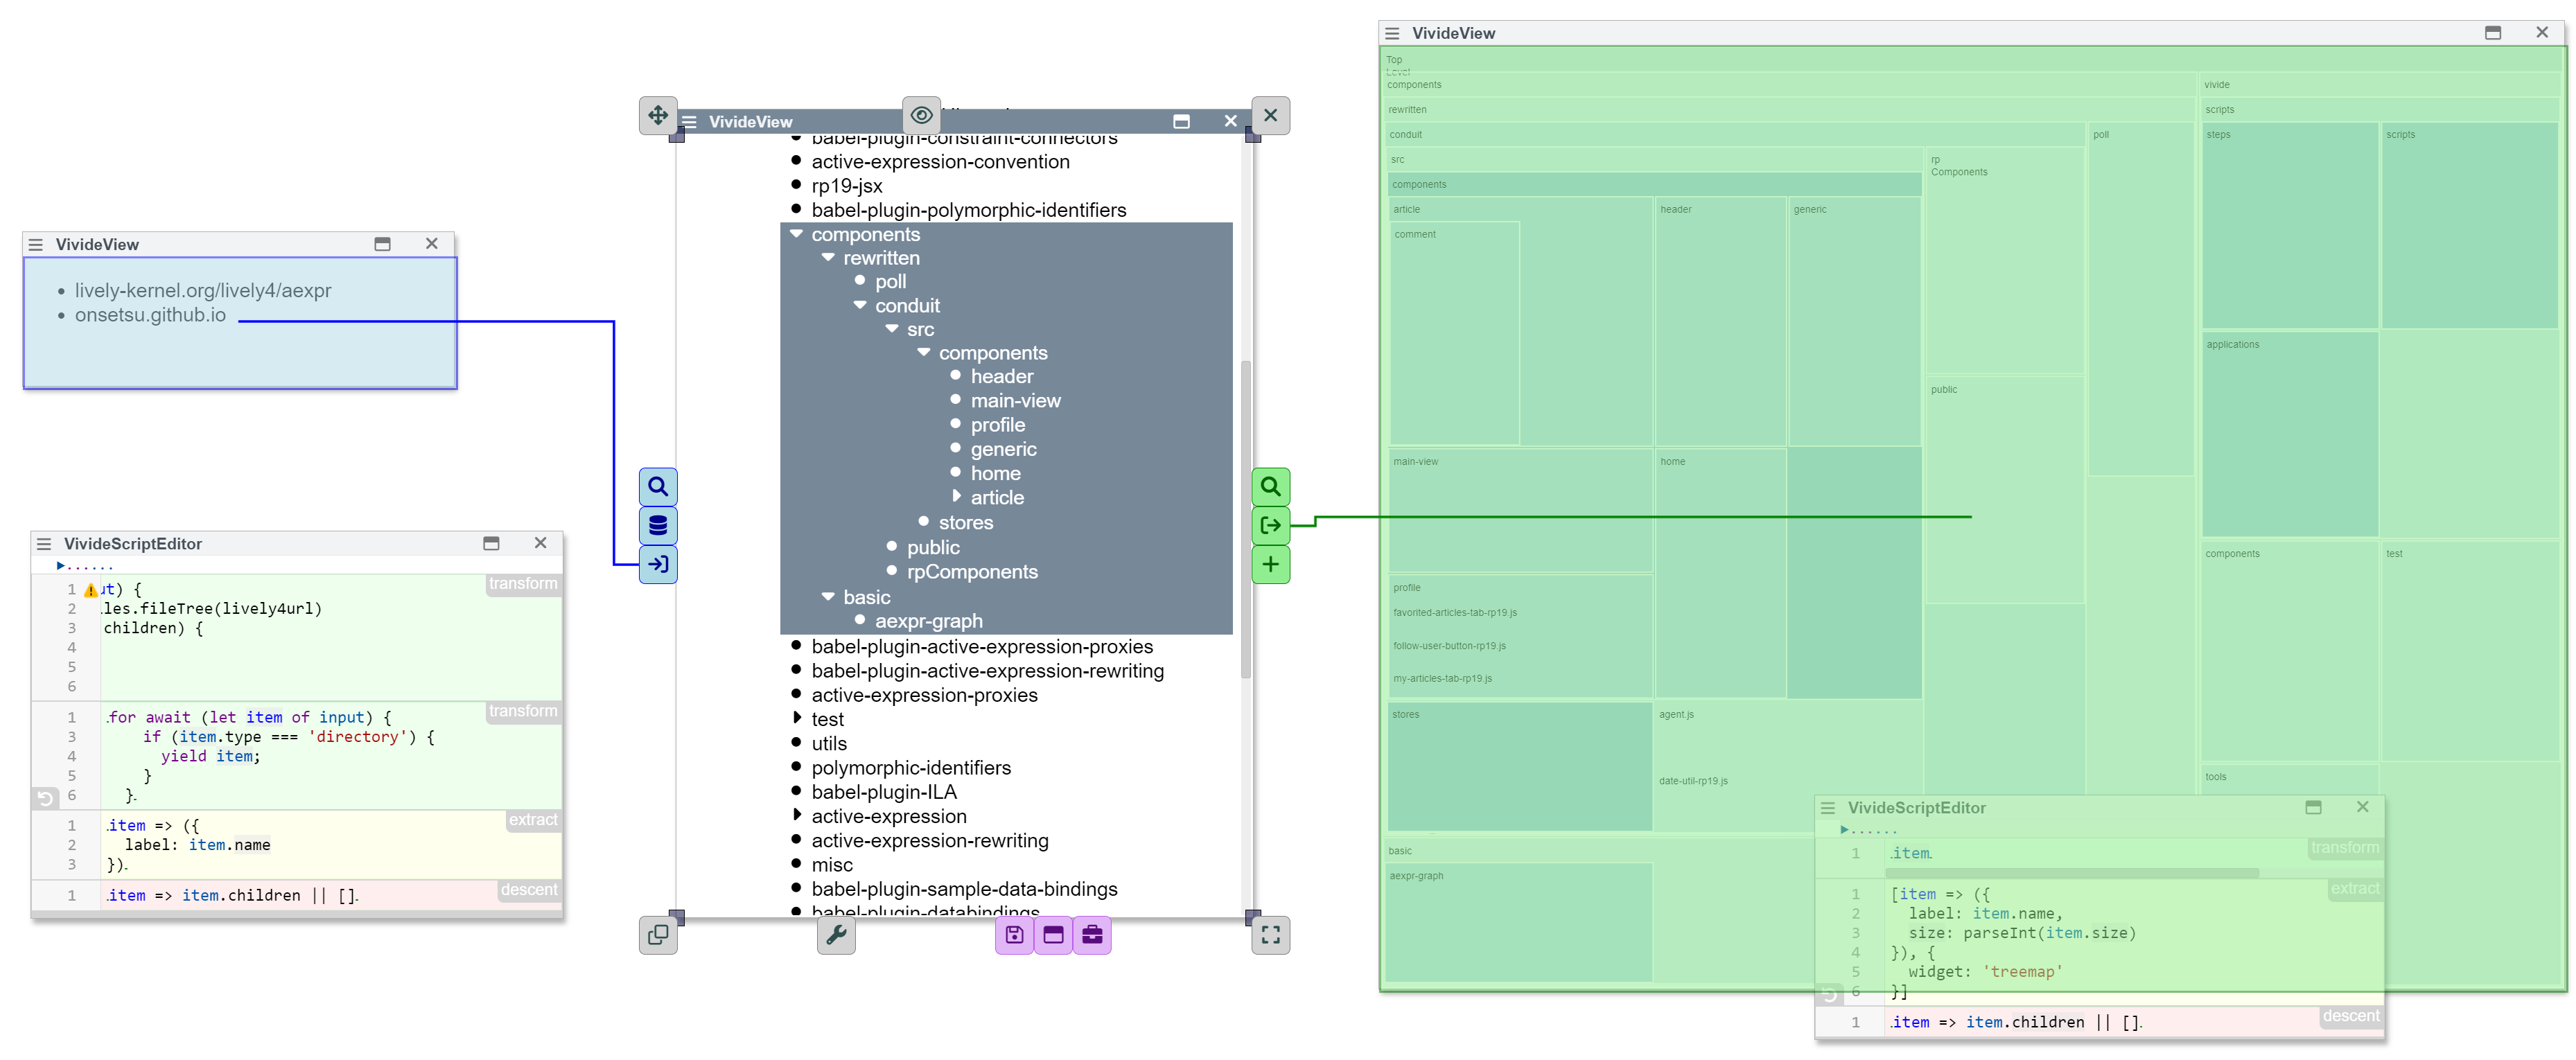Click the tree view vertical scrollbar
This screenshot has width=2576, height=1060.
click(x=1245, y=520)
